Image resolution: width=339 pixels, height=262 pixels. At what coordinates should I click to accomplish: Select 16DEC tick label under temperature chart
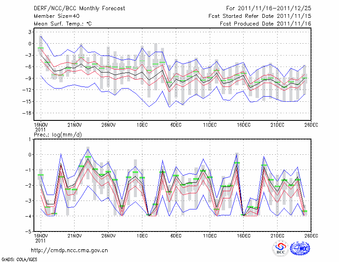[x=244, y=125]
